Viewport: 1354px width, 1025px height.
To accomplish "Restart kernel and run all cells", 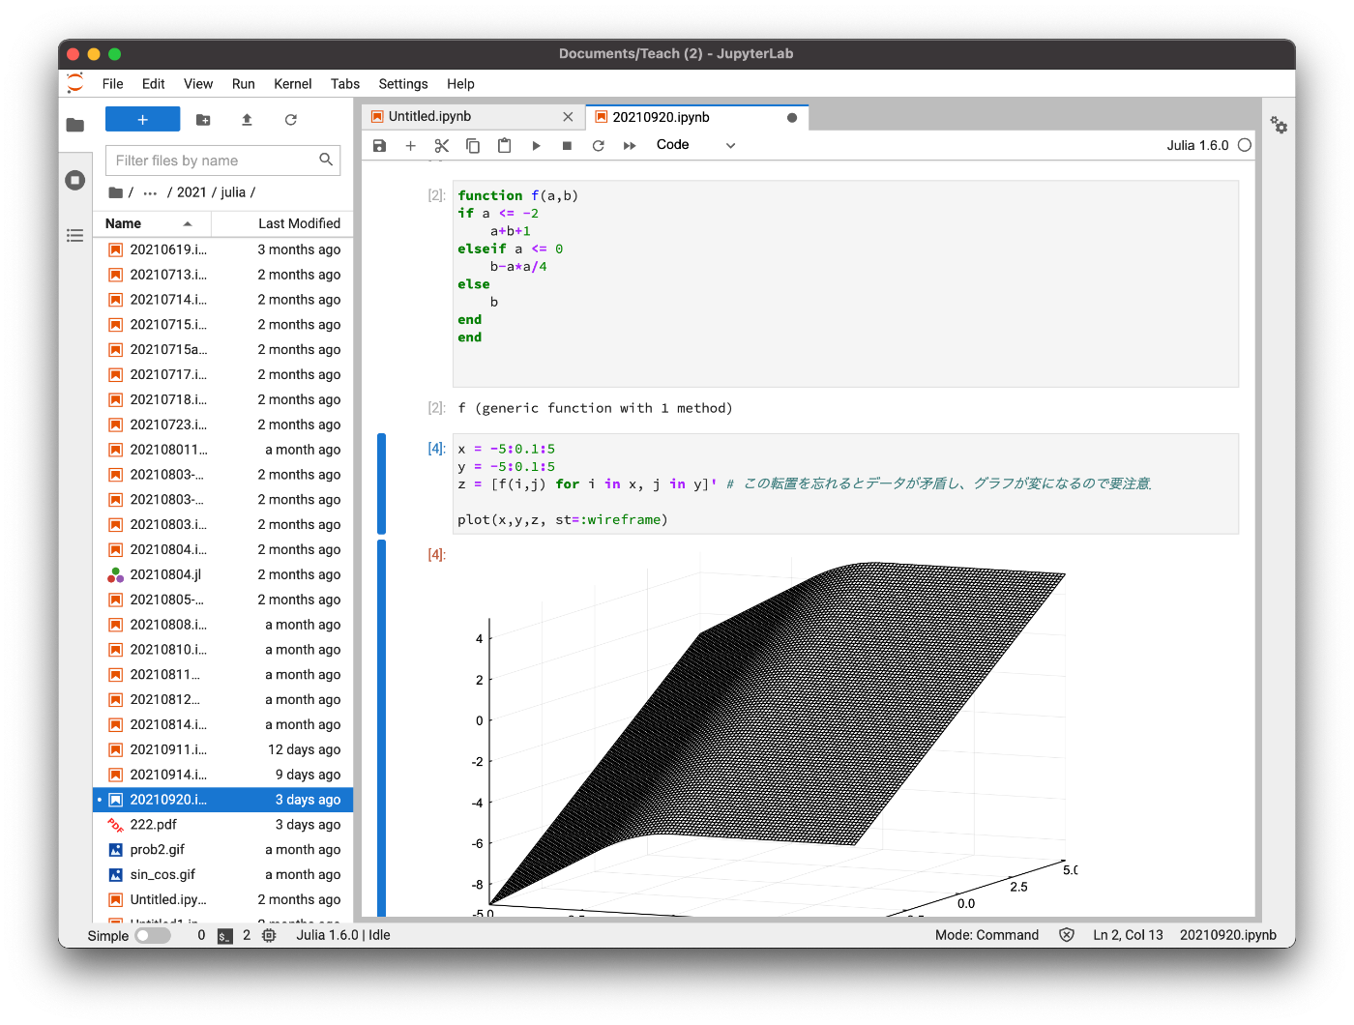I will point(630,145).
